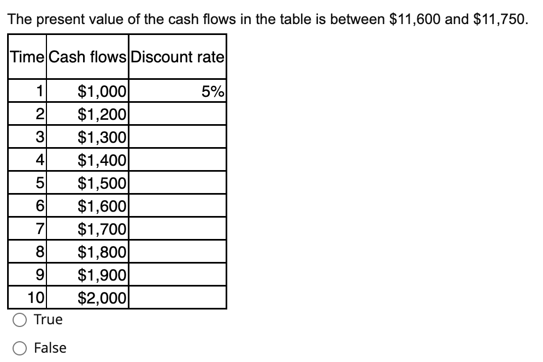Click the Cash flows column header
Viewport: 543px width, 362px height.
click(87, 57)
